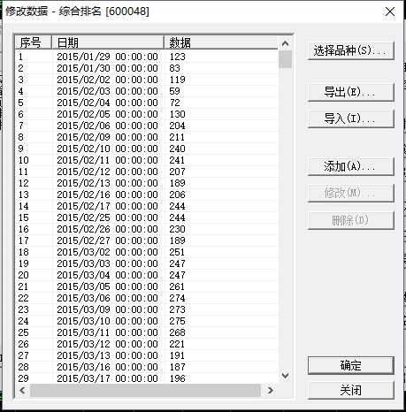Image resolution: width=406 pixels, height=412 pixels.
Task: Click data value 268 in row 25
Action: tap(177, 332)
